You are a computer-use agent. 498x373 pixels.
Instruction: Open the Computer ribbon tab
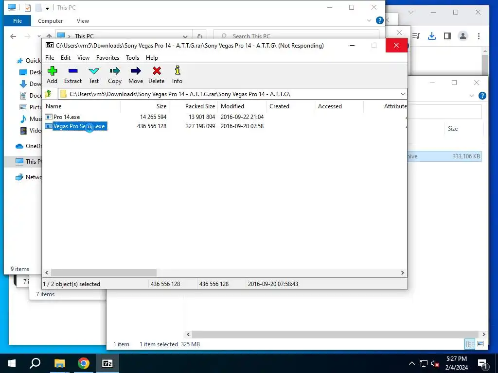50,21
